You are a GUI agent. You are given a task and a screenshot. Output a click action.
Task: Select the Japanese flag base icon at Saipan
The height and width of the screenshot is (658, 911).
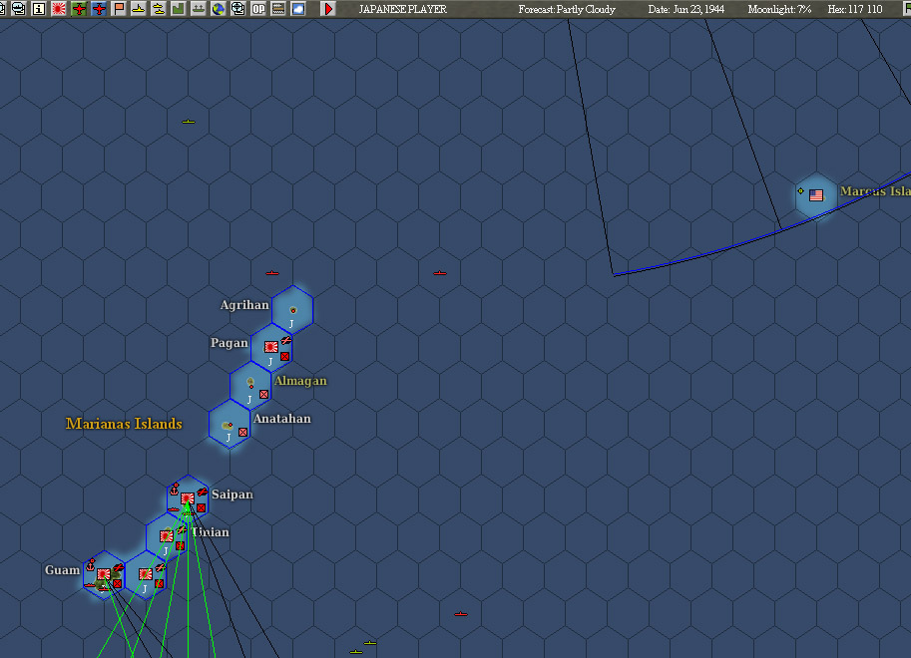[x=187, y=498]
